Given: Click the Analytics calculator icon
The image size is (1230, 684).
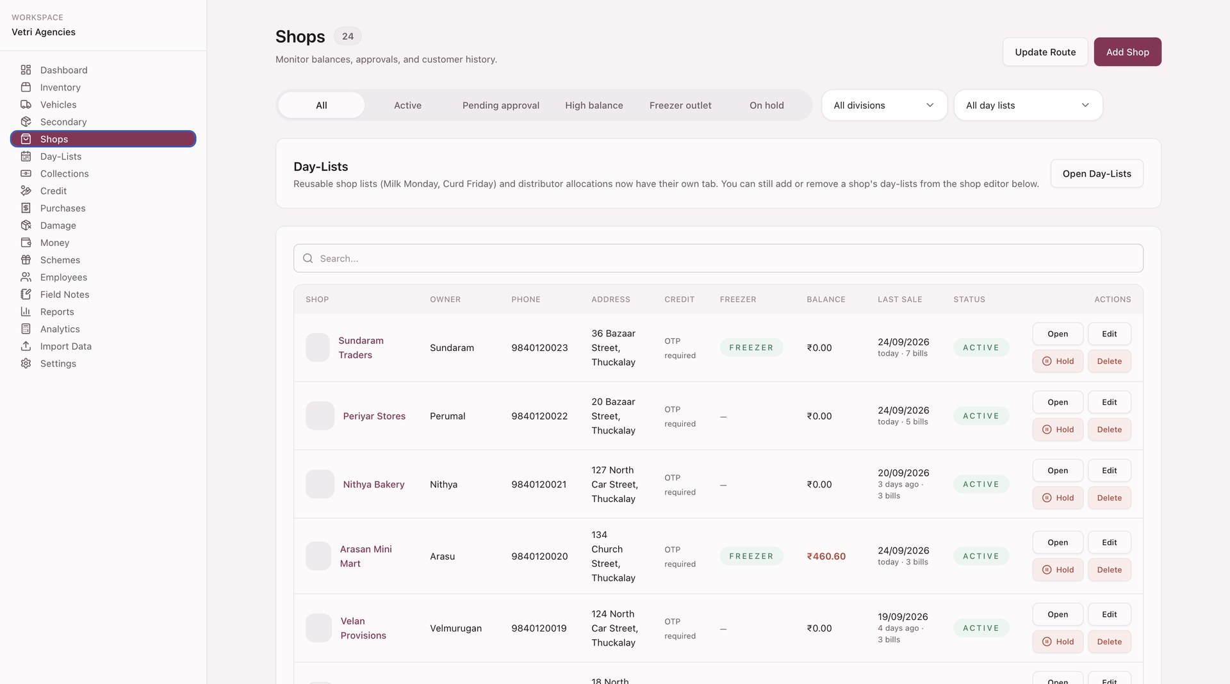Looking at the screenshot, I should (26, 329).
